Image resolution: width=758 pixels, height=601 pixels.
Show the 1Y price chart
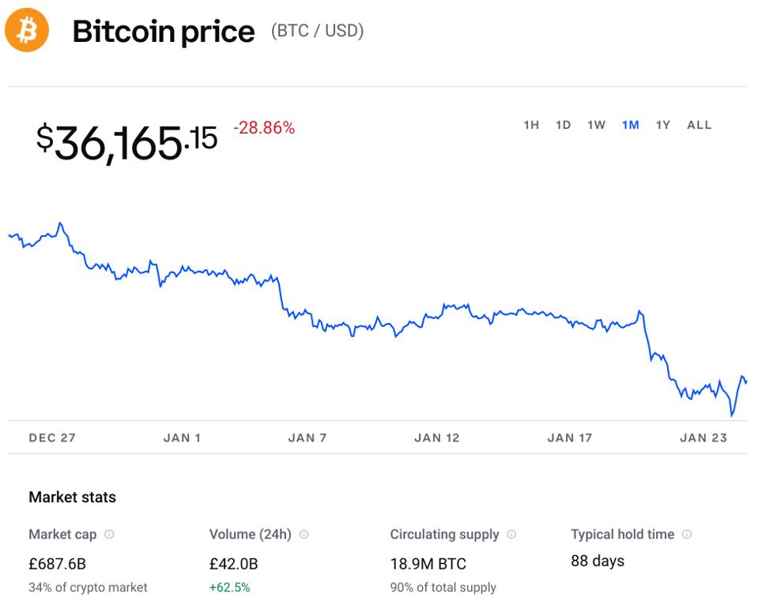[663, 125]
